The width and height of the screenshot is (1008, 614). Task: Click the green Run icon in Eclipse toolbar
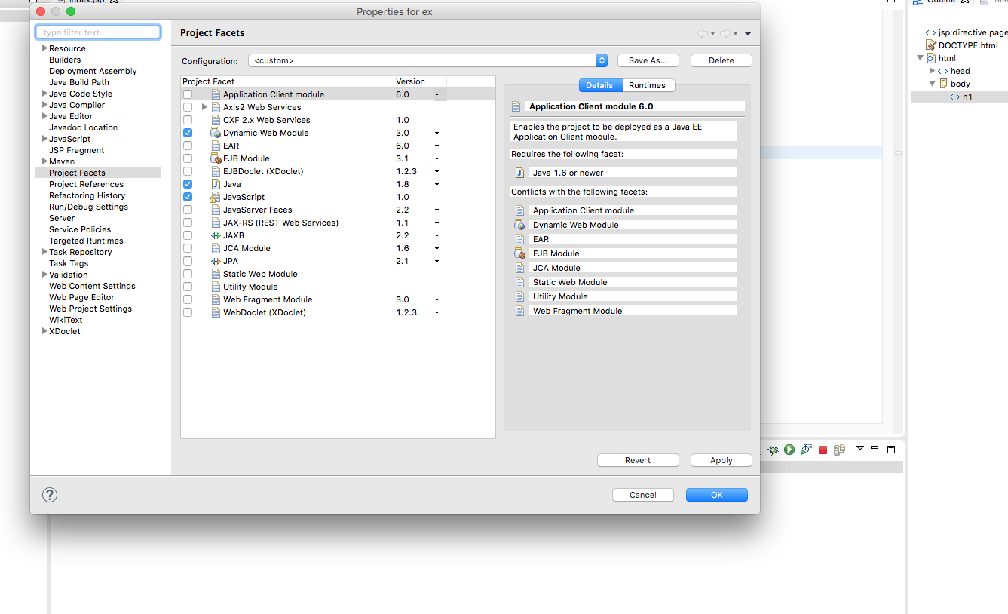pos(789,450)
